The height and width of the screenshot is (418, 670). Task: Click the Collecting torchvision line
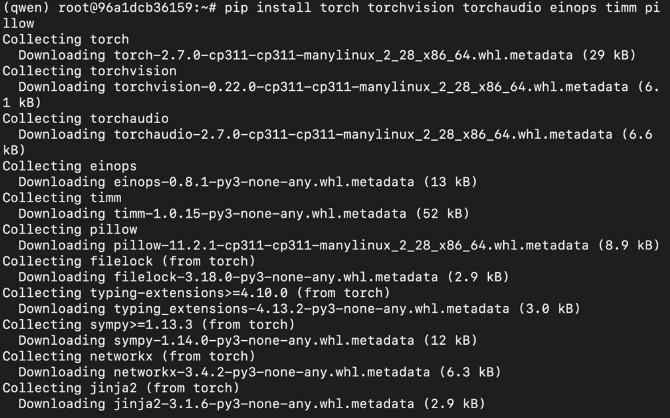(89, 71)
